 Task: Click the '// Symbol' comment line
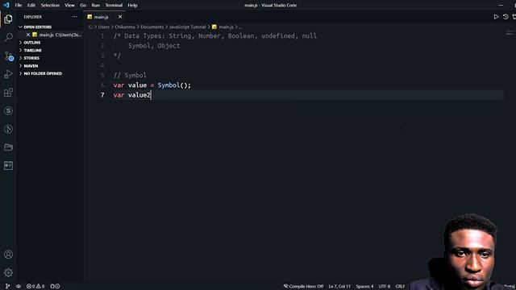click(130, 75)
